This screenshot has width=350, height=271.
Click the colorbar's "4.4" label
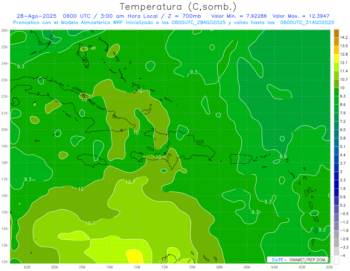(x=343, y=155)
